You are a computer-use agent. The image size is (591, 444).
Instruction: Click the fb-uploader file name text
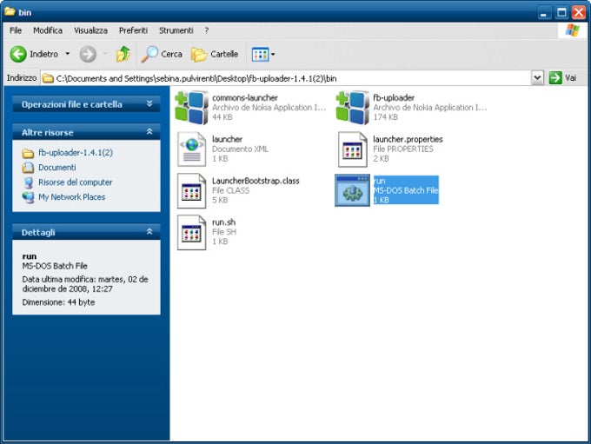pyautogui.click(x=394, y=97)
